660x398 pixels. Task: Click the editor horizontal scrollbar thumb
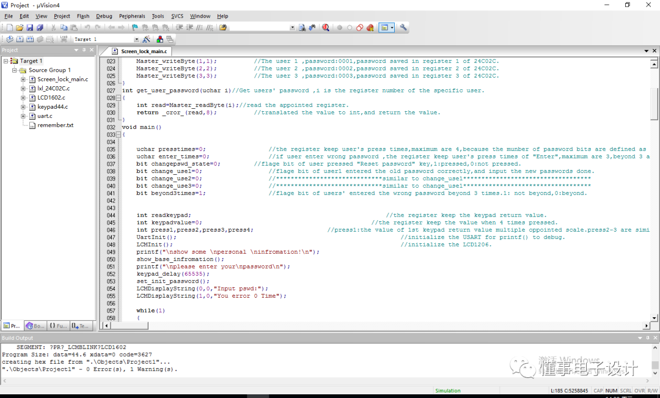pos(129,326)
